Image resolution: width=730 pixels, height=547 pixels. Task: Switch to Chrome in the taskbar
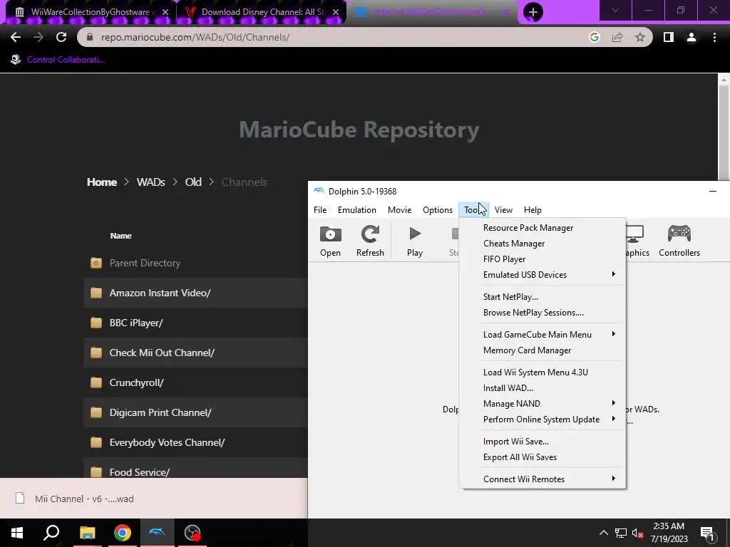point(123,533)
